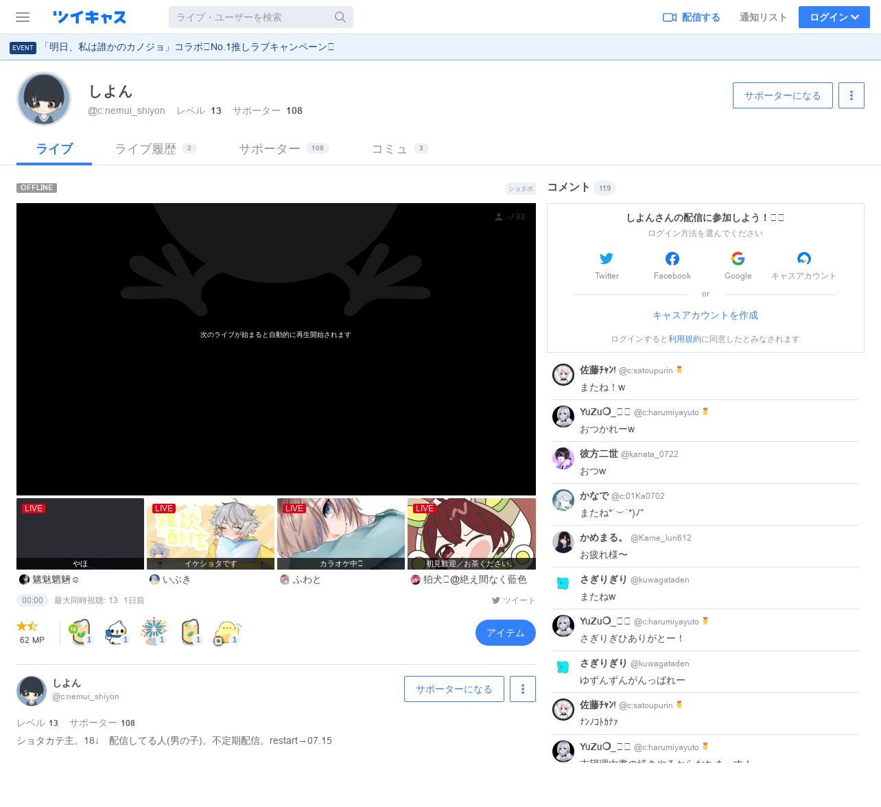Click the black offline video player
Image resolution: width=881 pixels, height=807 pixels.
pyautogui.click(x=276, y=349)
